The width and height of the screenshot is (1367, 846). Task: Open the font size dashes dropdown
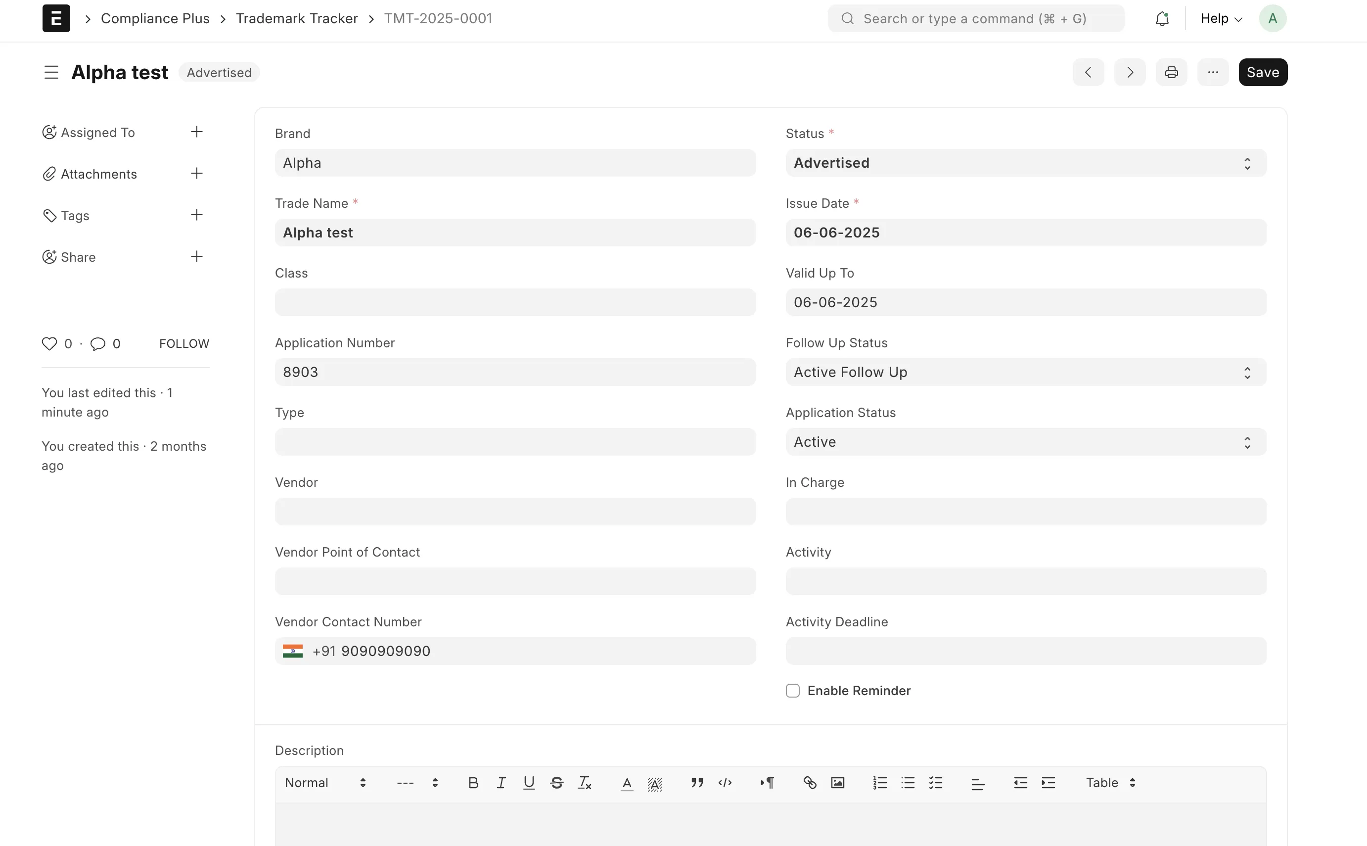pyautogui.click(x=417, y=783)
